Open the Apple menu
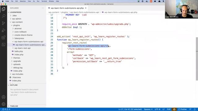 3,1
